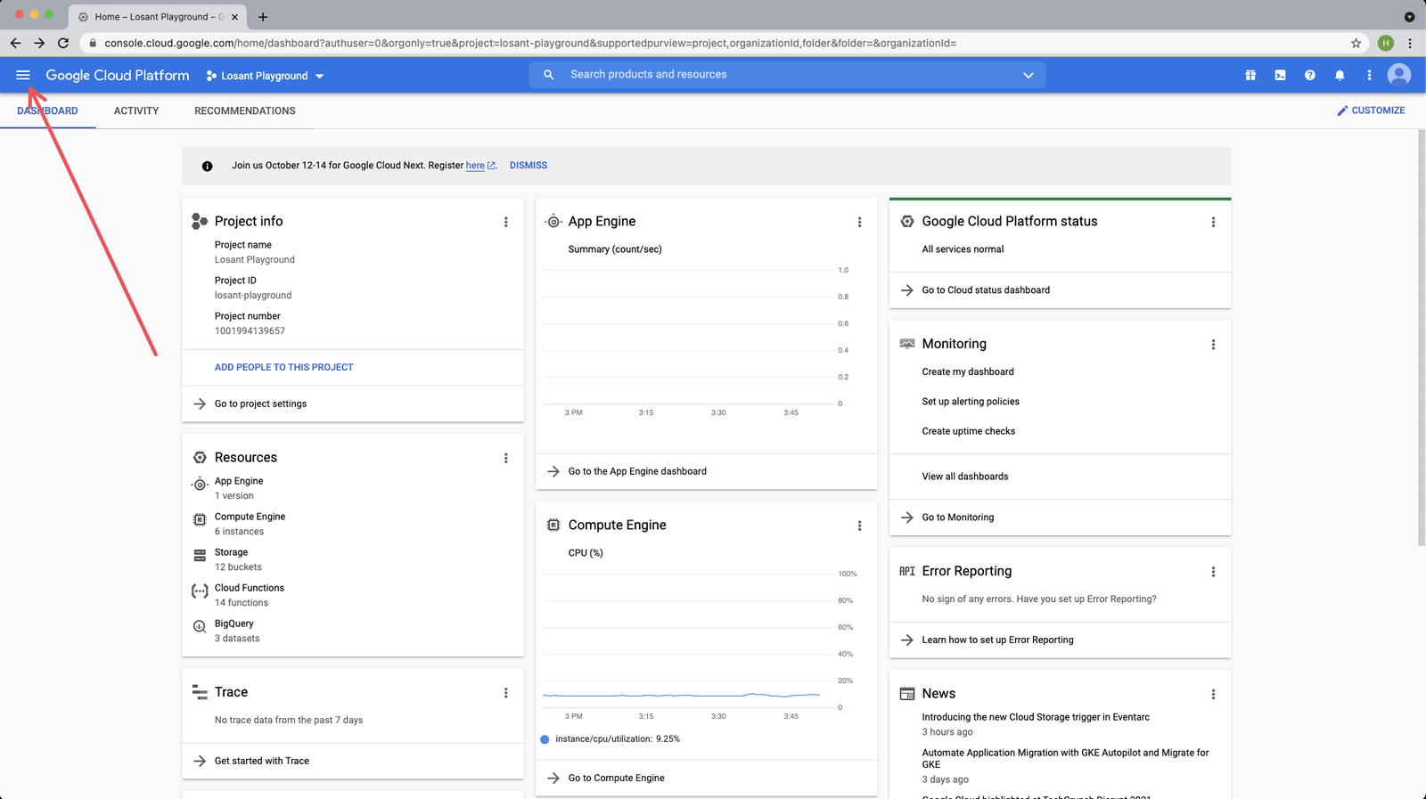Open Compute Engine card options menu
This screenshot has width=1426, height=799.
pyautogui.click(x=860, y=526)
